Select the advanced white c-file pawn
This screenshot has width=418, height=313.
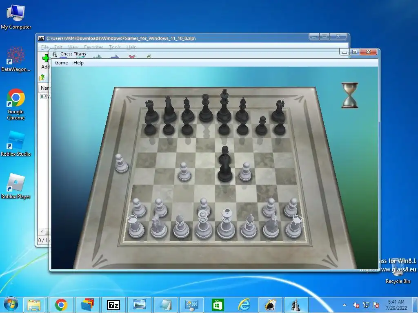[184, 172]
